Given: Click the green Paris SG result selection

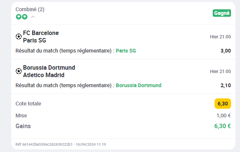Looking at the screenshot, I should pos(126,51).
